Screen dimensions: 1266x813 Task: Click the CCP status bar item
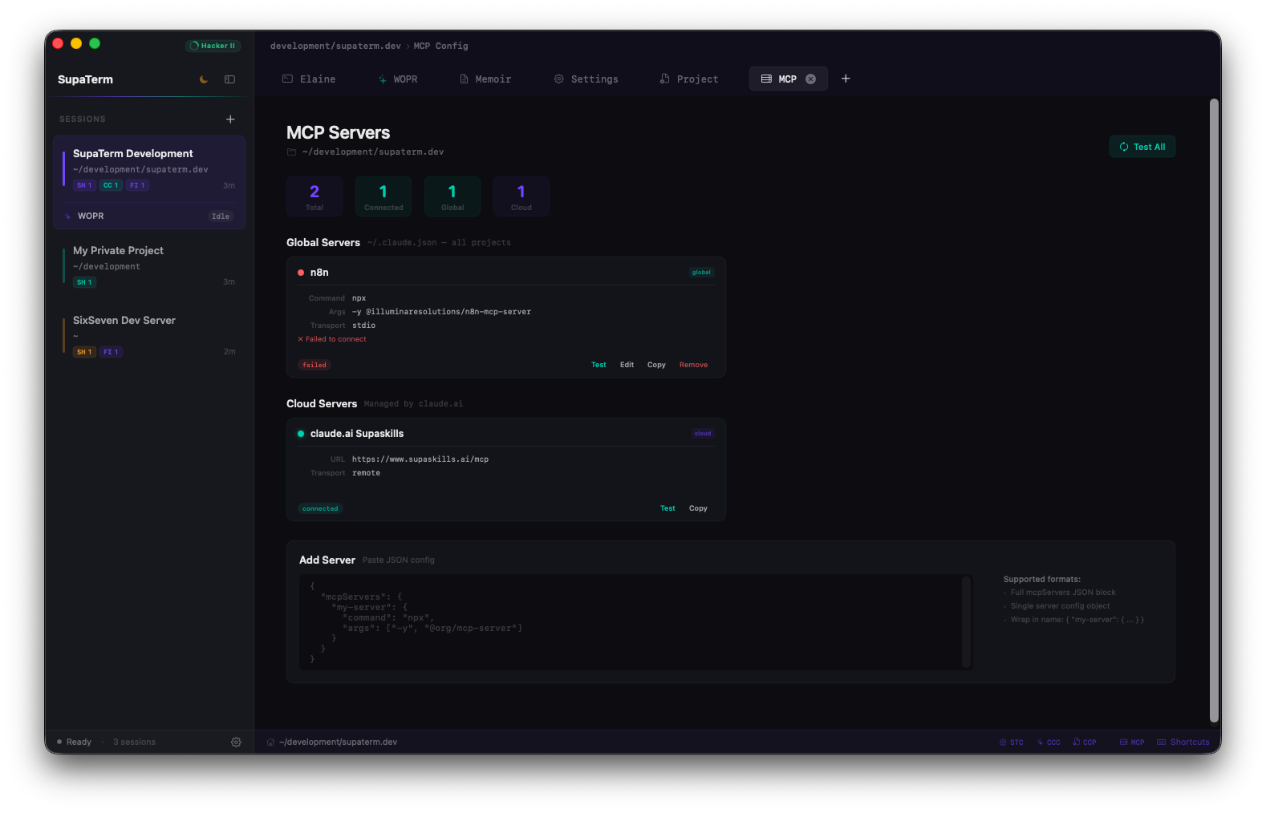[1085, 742]
